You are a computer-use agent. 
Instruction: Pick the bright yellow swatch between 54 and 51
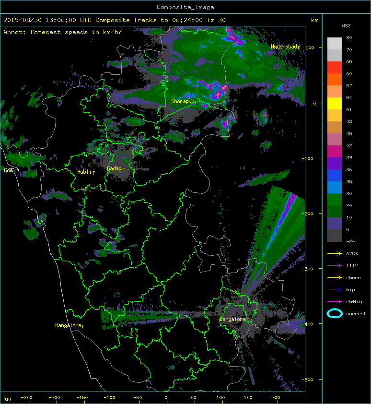point(335,104)
